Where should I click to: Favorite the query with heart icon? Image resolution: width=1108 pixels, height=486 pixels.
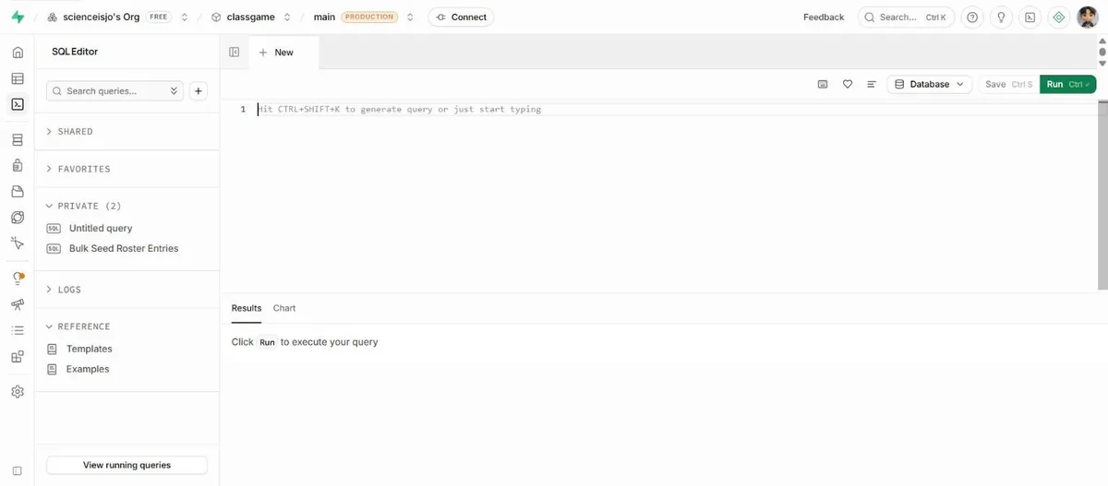click(848, 84)
